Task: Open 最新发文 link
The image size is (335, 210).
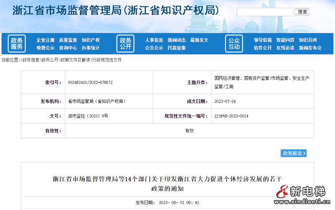Action: [x=199, y=40]
